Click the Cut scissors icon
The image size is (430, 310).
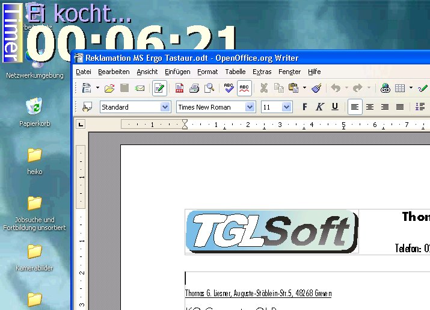pos(264,88)
